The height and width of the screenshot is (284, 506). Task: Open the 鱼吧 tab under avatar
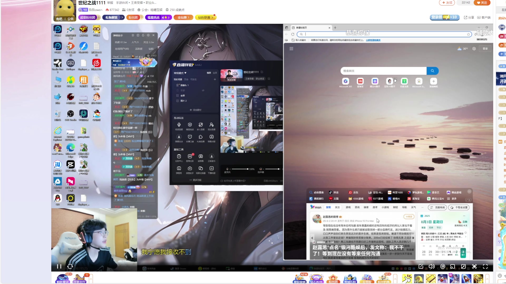tap(59, 19)
